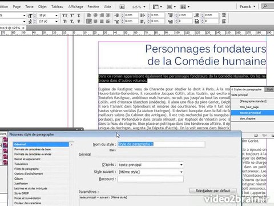Select justify with last line left
Screen dimensions: 274x206
click(x=89, y=21)
